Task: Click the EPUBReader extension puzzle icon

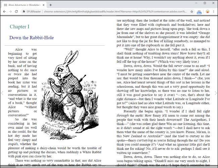Action: 24,11
